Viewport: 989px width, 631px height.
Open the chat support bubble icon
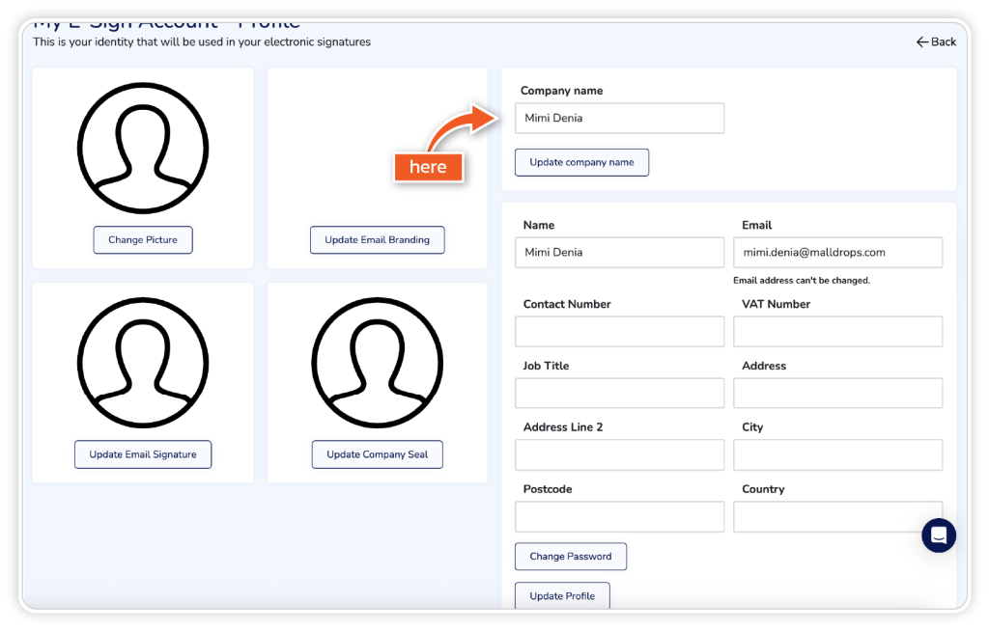938,535
